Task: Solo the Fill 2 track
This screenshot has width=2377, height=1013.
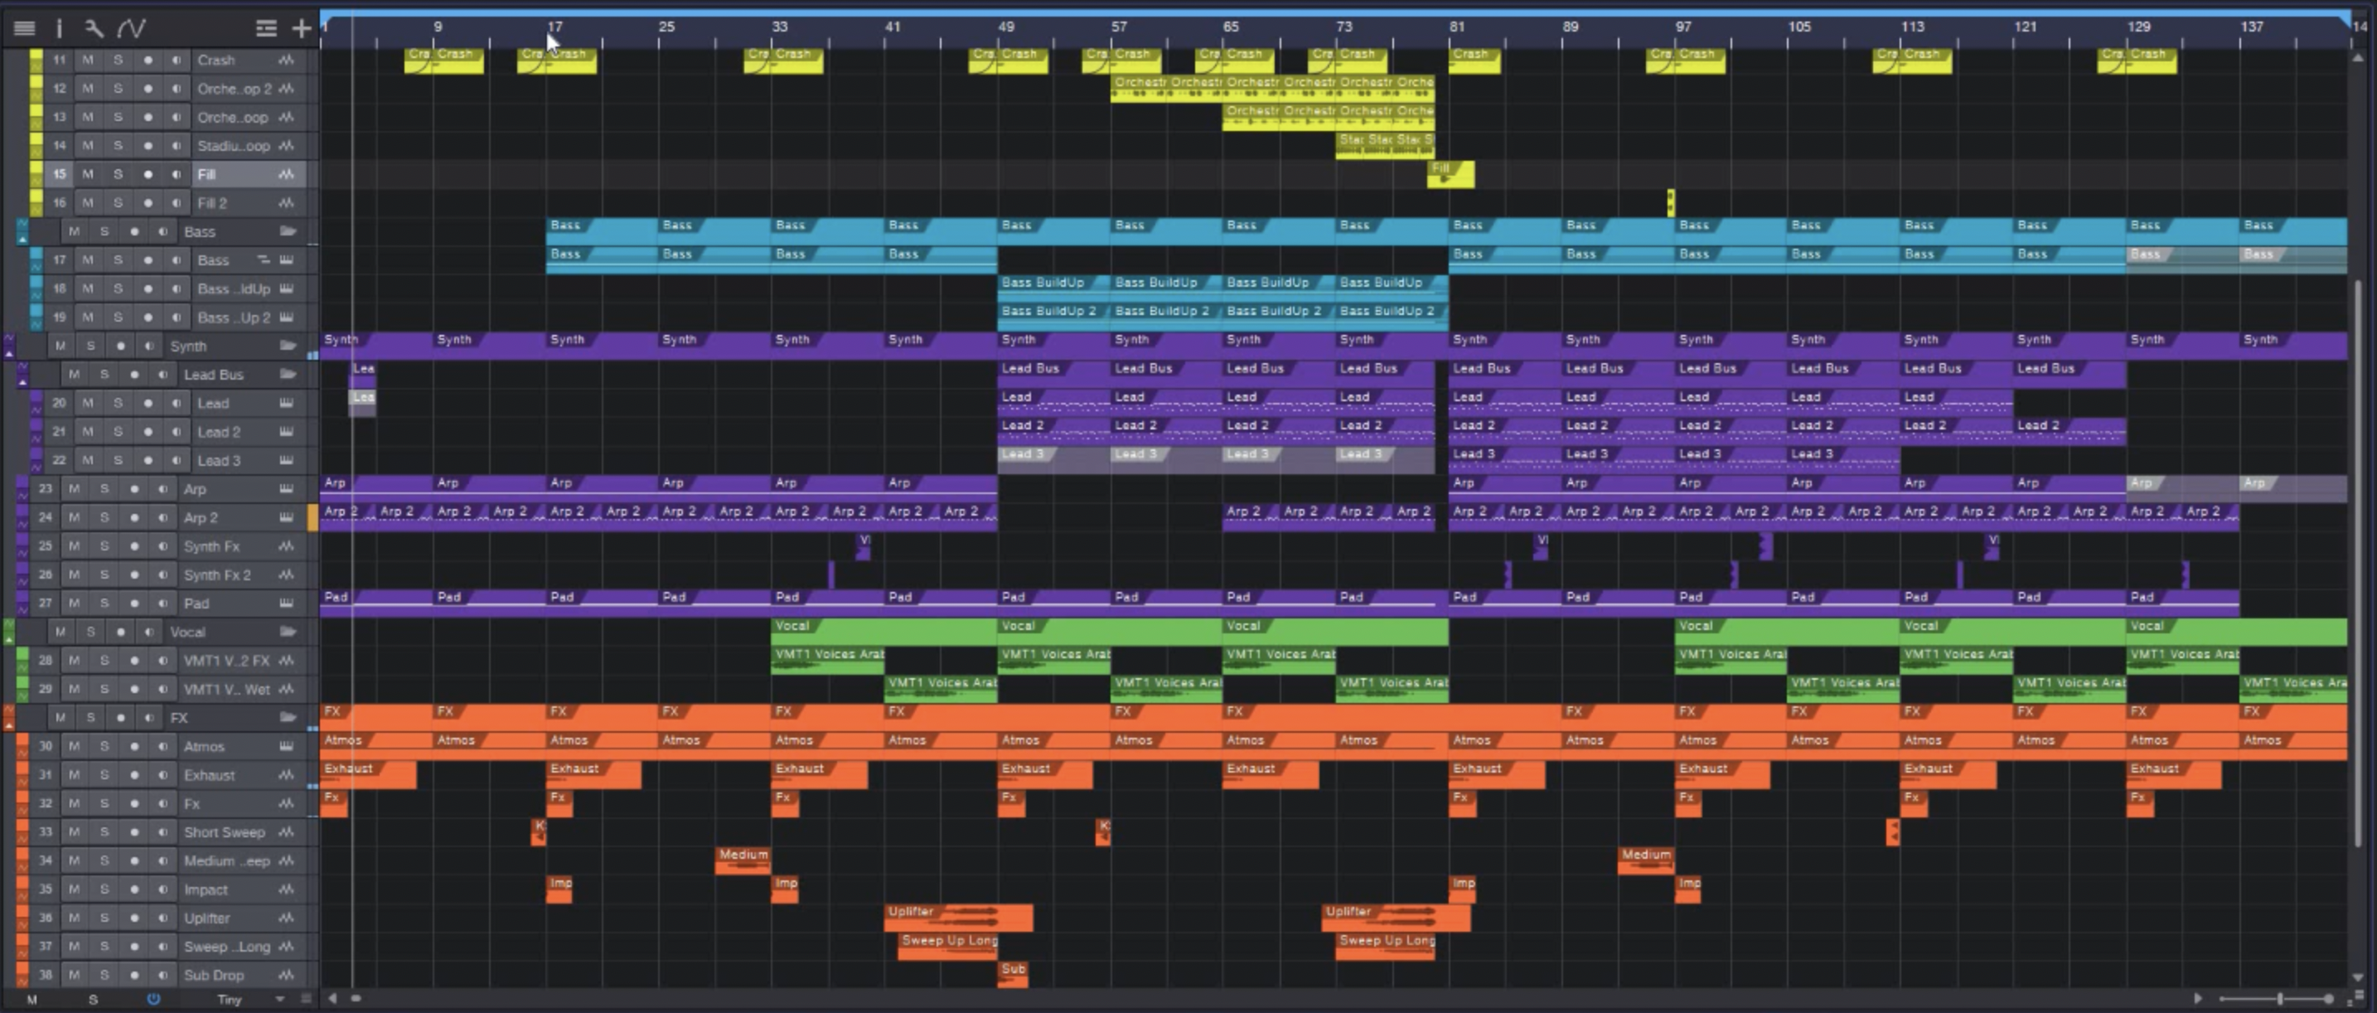Action: (117, 203)
